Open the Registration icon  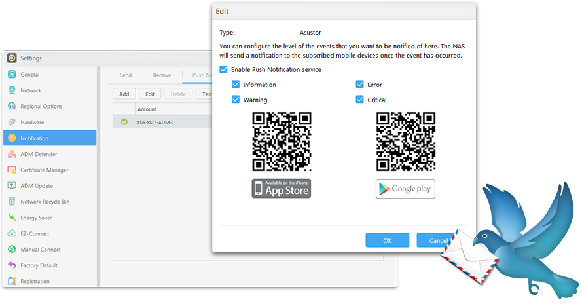(x=12, y=281)
